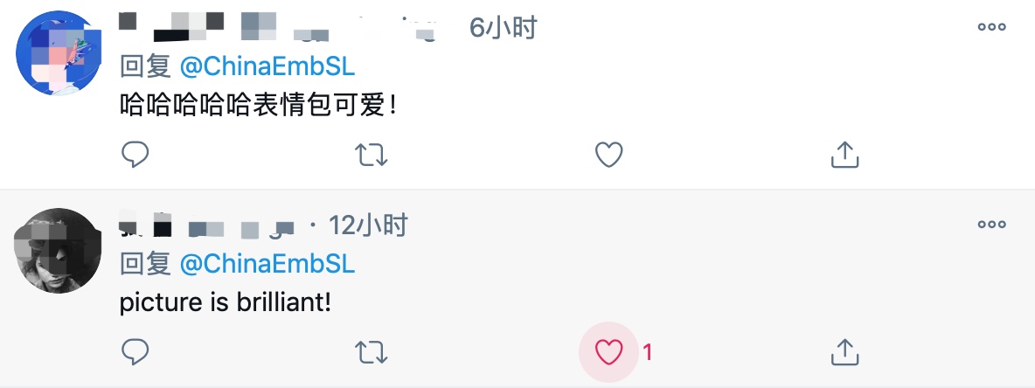Open more options for the 12小时 tweet
Image resolution: width=1035 pixels, height=388 pixels.
pyautogui.click(x=991, y=225)
